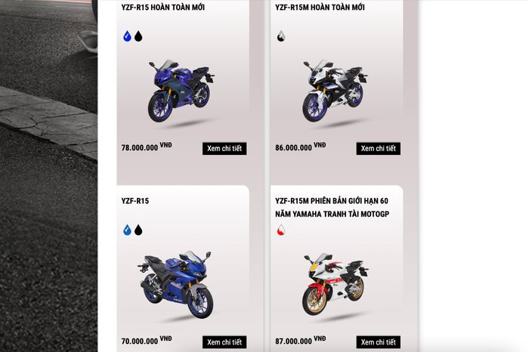Select blue color drop for YZF-R15 Hoàn Toàn Mới
Screen dimensions: 529x352
click(127, 36)
